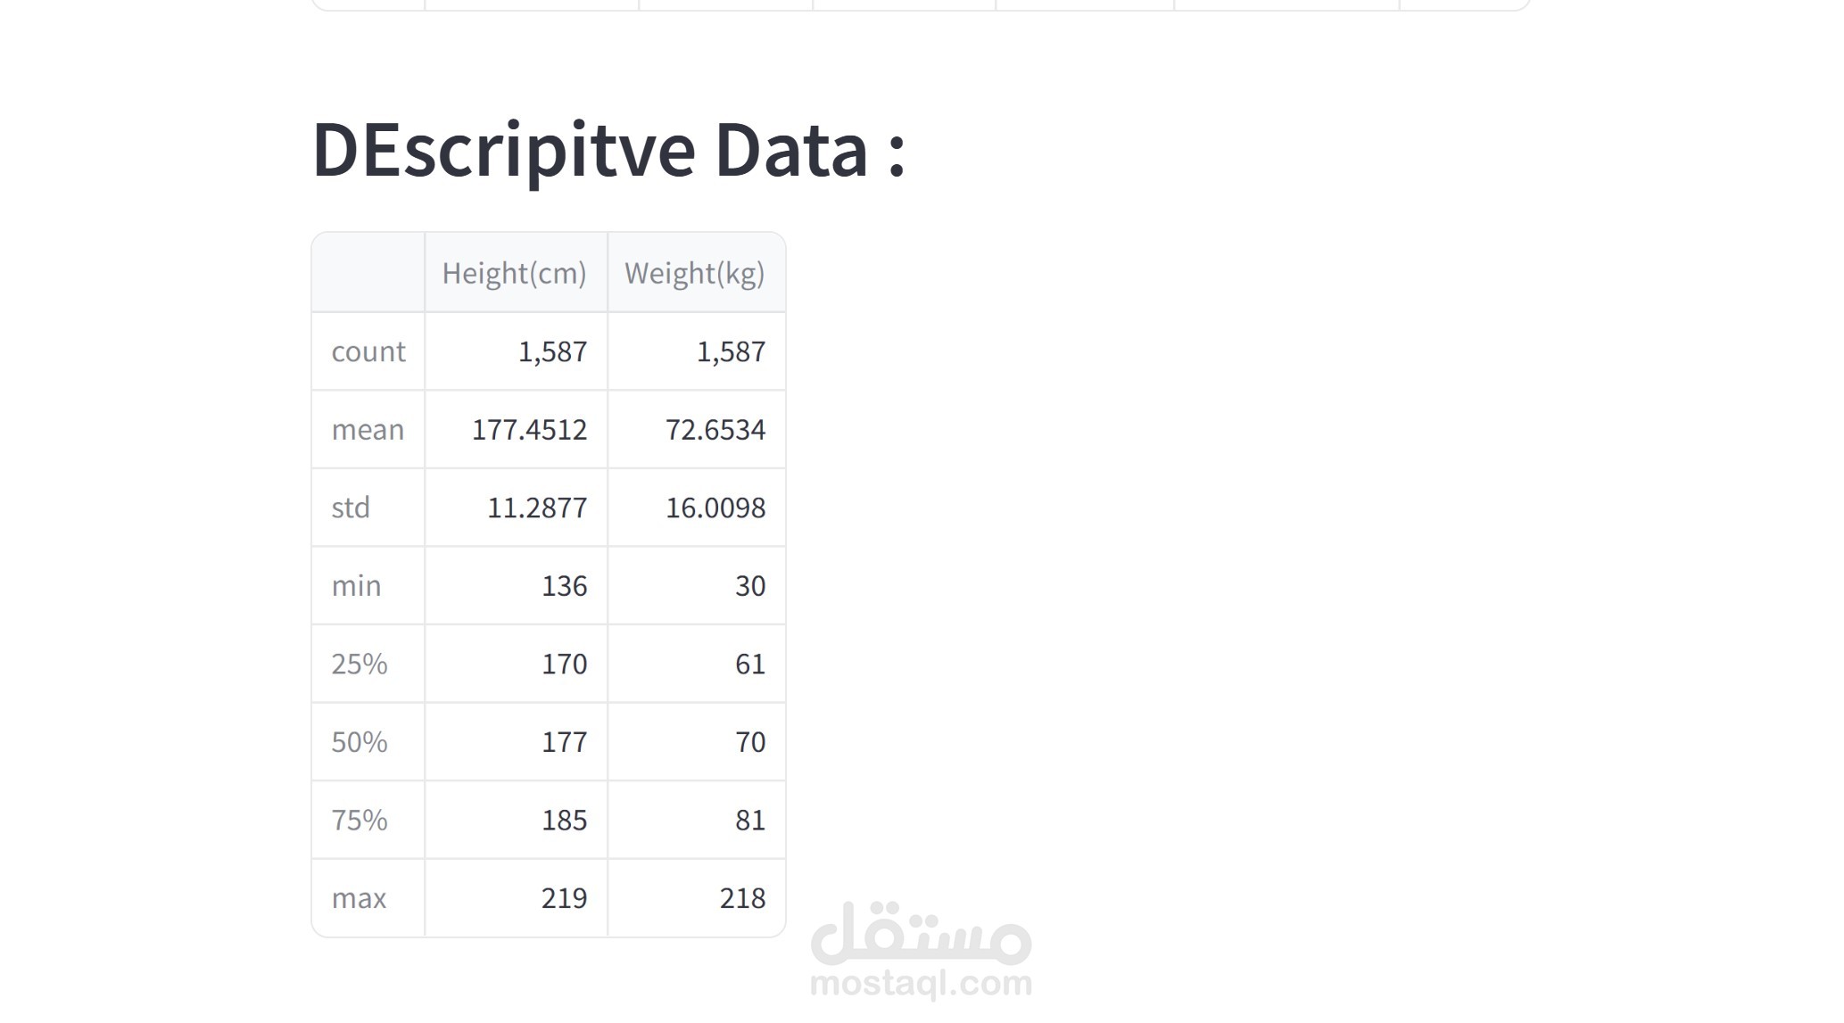
Task: Select the std weight value 16.0098
Action: (715, 507)
